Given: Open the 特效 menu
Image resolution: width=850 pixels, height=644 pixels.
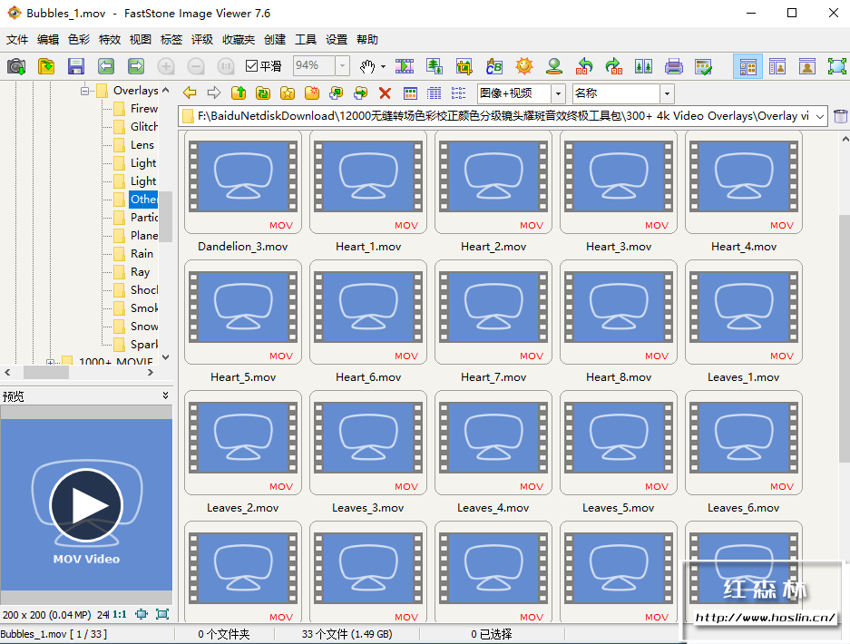Looking at the screenshot, I should click(x=109, y=40).
